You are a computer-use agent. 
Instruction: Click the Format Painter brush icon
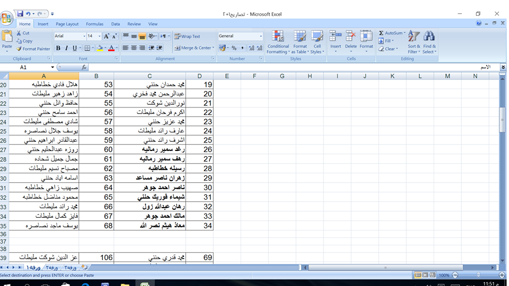click(x=19, y=49)
